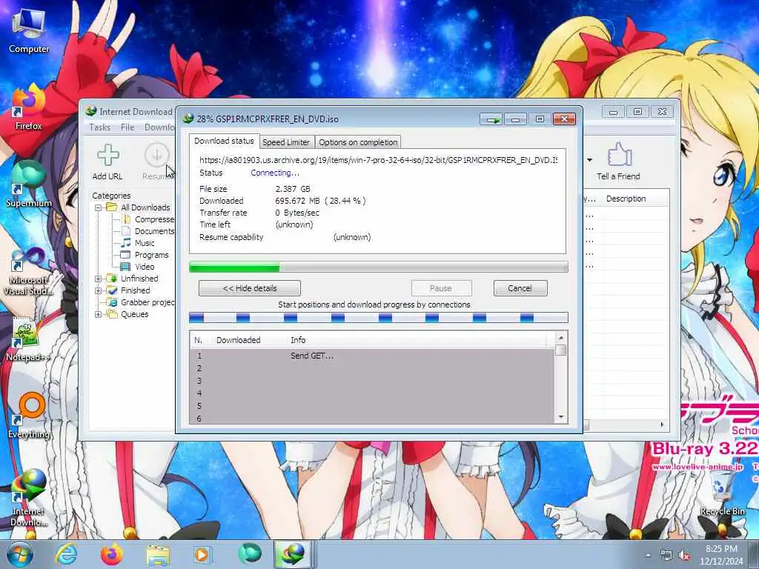Viewport: 759px width, 569px height.
Task: Select Video category in tree
Action: 137,267
